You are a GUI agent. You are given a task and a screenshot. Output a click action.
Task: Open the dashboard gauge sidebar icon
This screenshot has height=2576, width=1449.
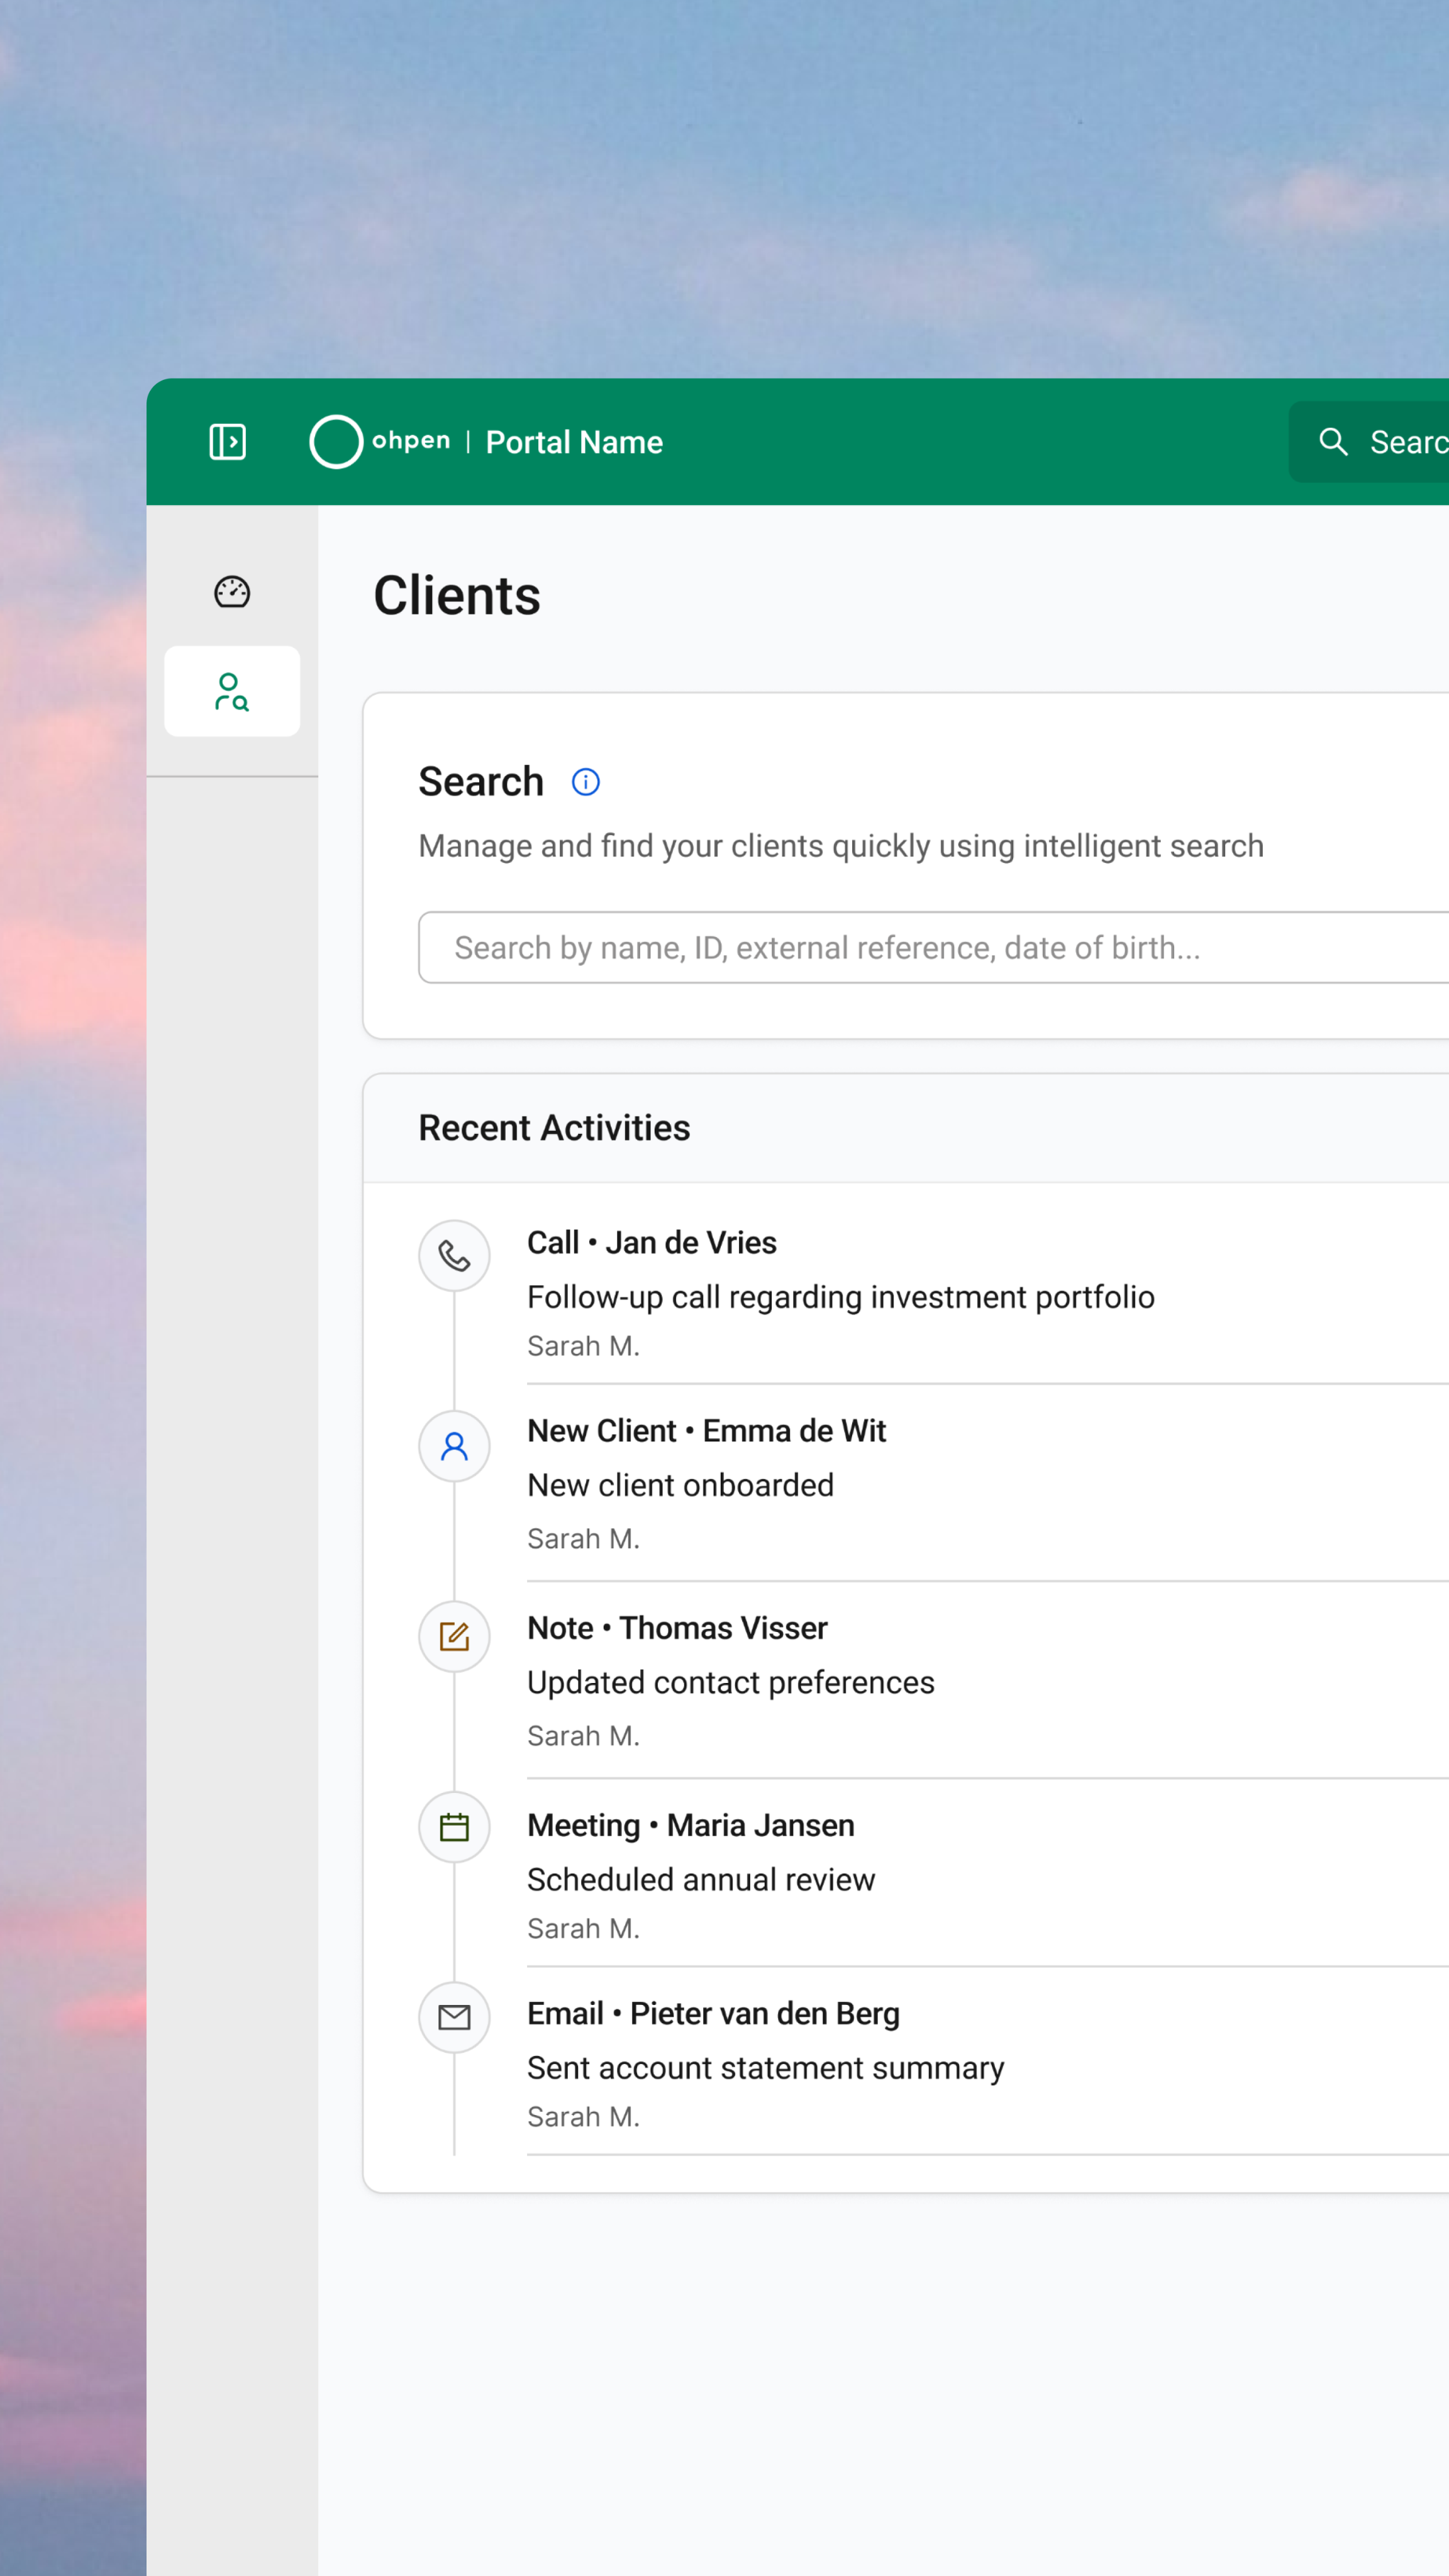point(232,592)
